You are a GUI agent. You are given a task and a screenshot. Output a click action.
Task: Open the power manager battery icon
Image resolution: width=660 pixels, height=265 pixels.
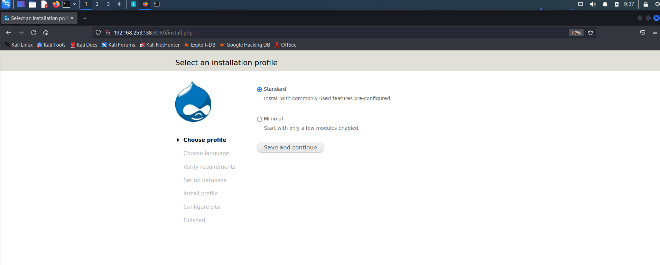coord(617,4)
